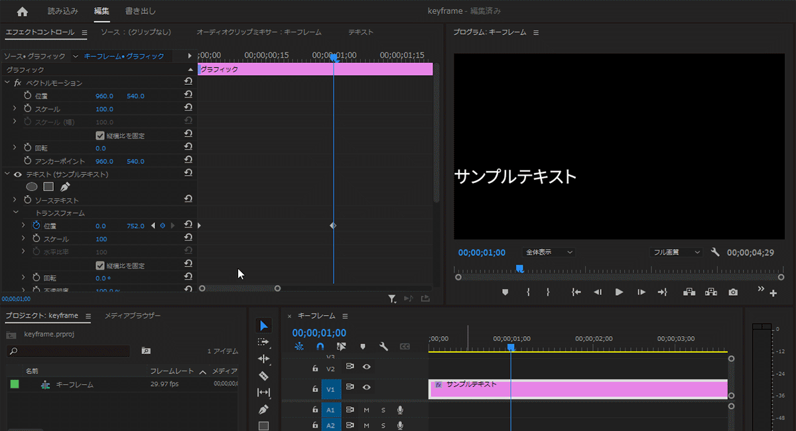Toggle lock on the V1 track
796x431 pixels.
coord(315,389)
